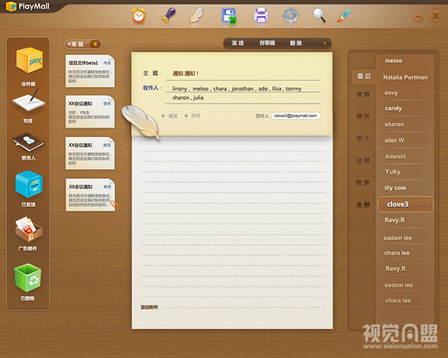Select the 家人 contacts tab
The width and height of the screenshot is (448, 358).
tap(363, 139)
